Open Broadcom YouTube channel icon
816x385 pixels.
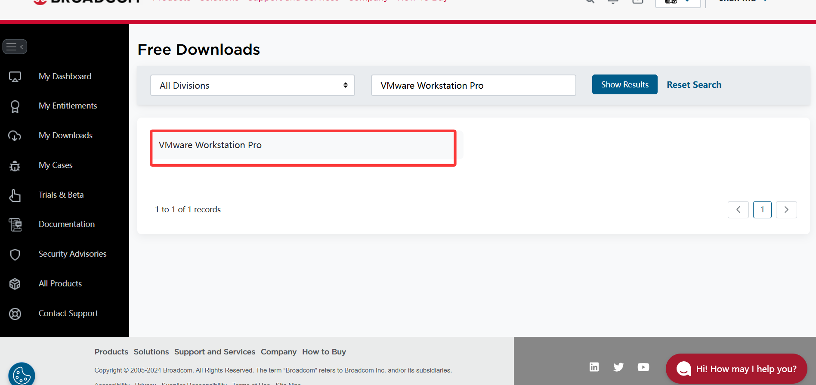click(x=643, y=367)
